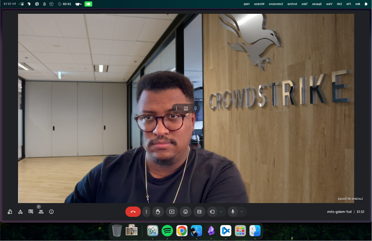Open video settings chevron beside the camera button
The image size is (372, 241).
pyautogui.click(x=221, y=212)
